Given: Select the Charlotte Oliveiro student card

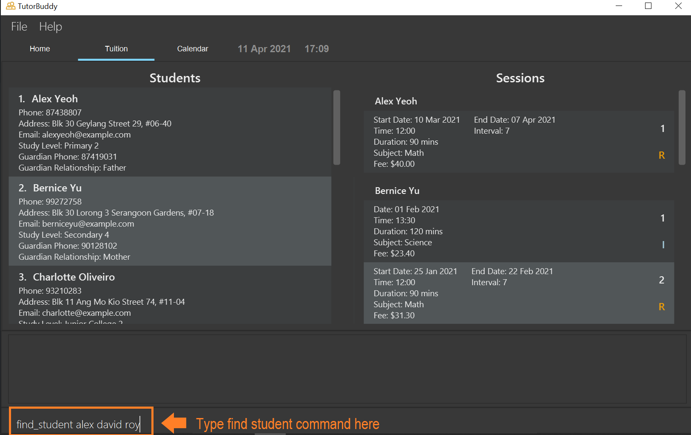Looking at the screenshot, I should pyautogui.click(x=170, y=295).
